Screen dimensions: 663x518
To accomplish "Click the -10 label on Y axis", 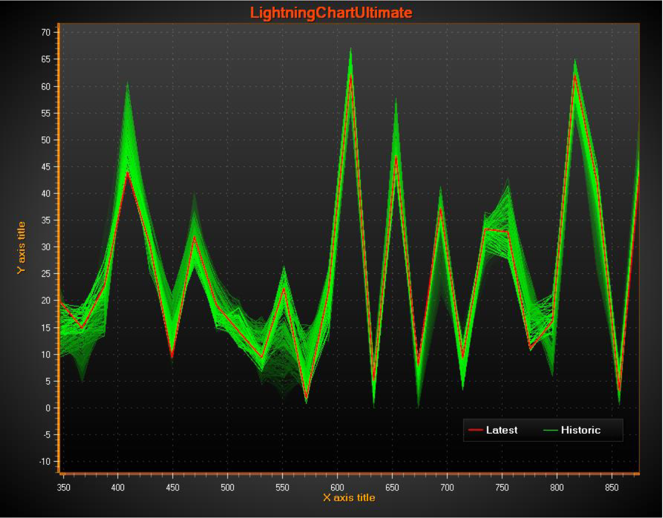I will pyautogui.click(x=45, y=461).
